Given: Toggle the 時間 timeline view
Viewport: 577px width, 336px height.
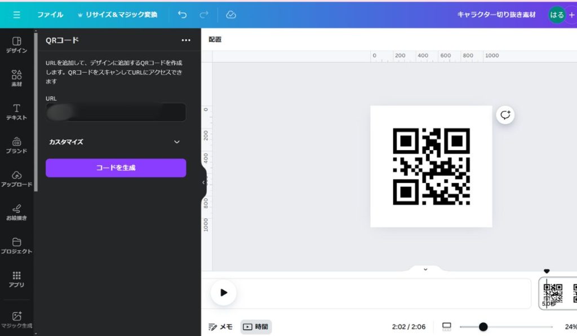Looking at the screenshot, I should tap(256, 326).
